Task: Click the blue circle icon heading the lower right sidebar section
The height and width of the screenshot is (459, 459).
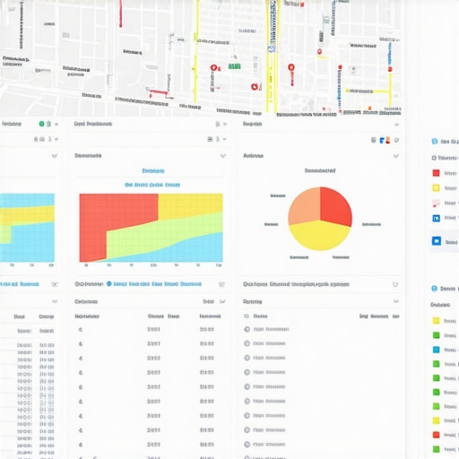Action: pyautogui.click(x=435, y=289)
